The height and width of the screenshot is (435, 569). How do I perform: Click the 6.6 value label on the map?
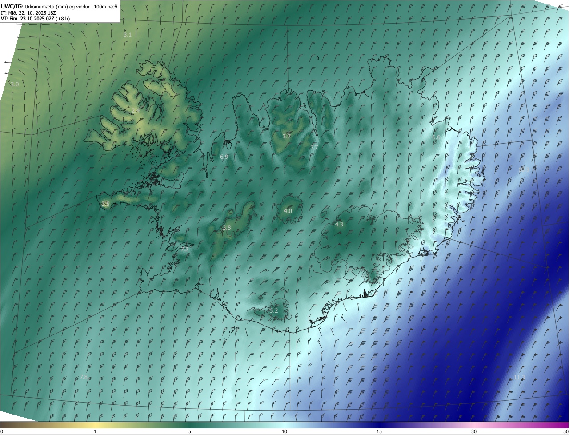(x=436, y=137)
